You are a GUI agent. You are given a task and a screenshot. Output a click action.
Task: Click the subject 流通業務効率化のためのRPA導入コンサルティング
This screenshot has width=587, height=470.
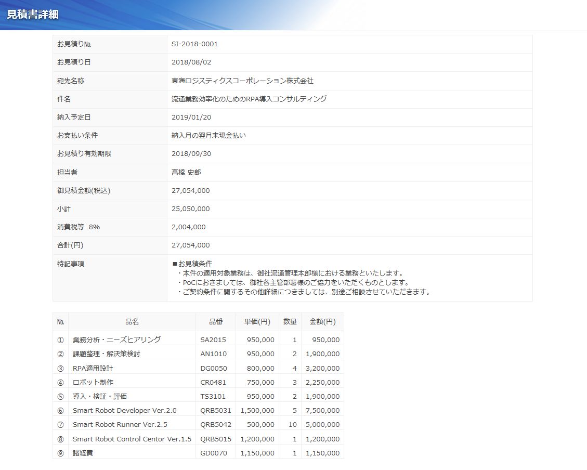point(249,99)
